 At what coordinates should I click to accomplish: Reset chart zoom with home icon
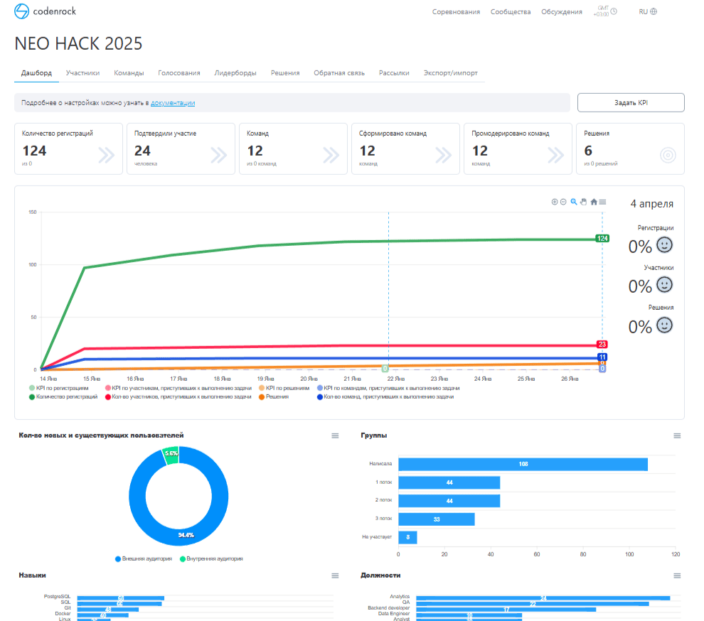point(594,202)
